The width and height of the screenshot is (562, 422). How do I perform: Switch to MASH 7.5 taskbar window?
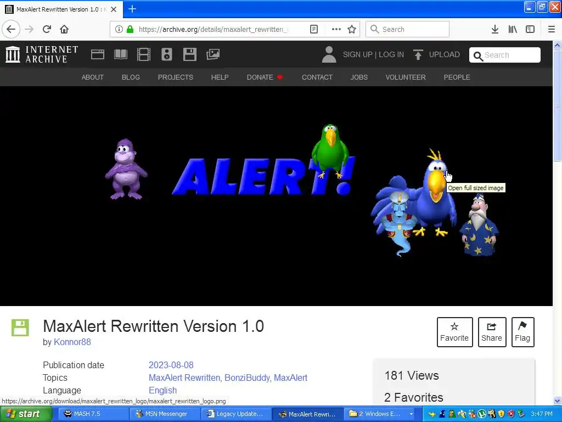coord(92,414)
